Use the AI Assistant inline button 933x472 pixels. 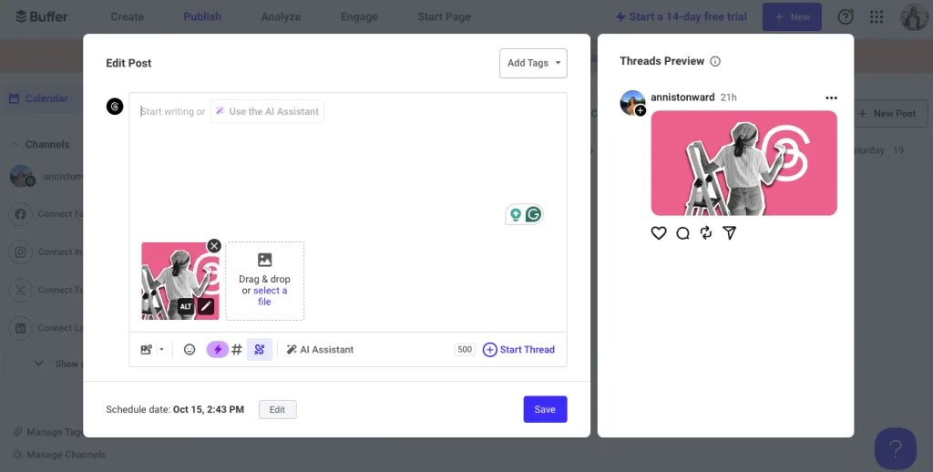pyautogui.click(x=267, y=111)
